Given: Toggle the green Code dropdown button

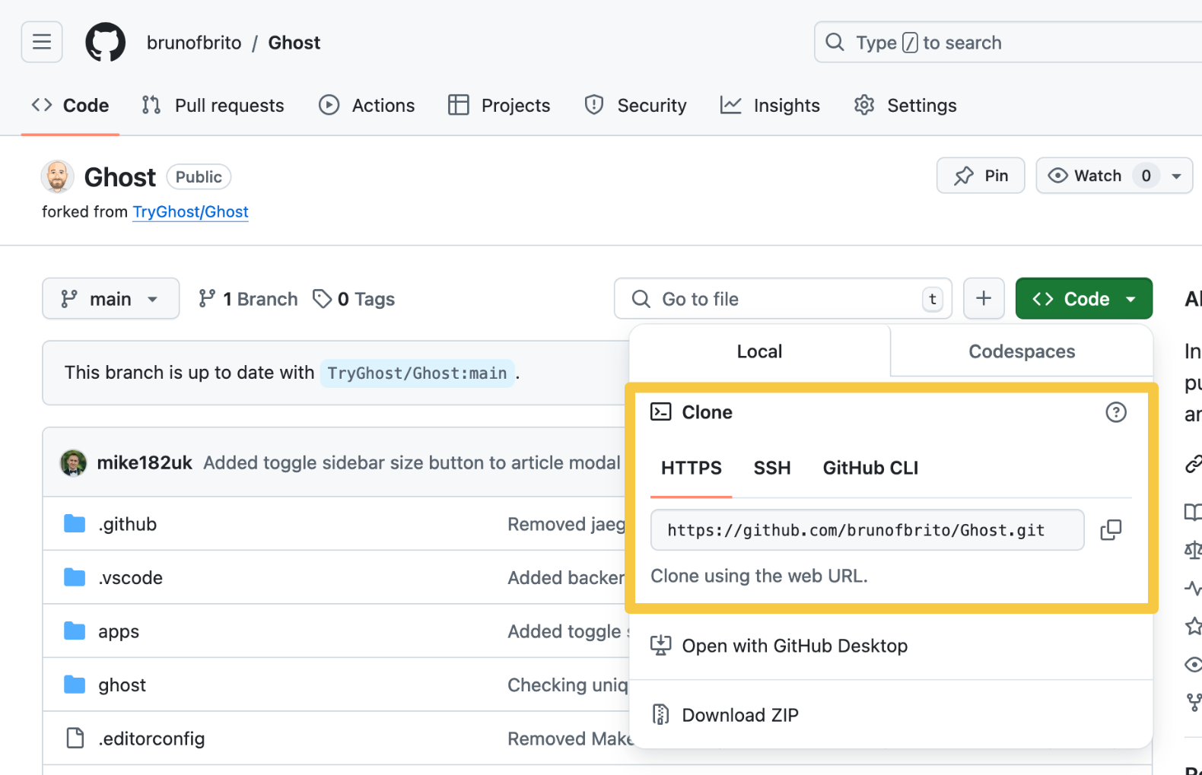Looking at the screenshot, I should pos(1083,299).
